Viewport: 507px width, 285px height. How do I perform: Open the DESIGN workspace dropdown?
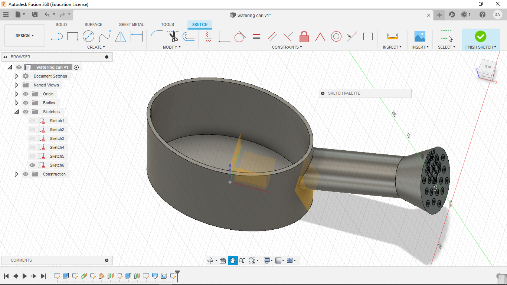point(24,36)
